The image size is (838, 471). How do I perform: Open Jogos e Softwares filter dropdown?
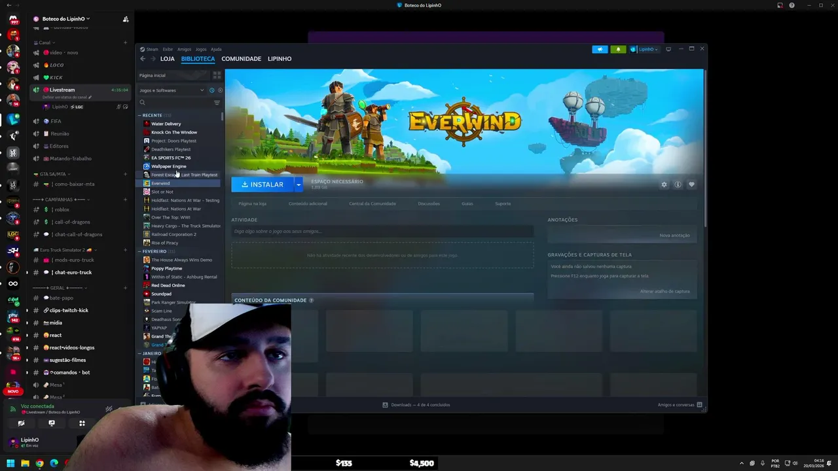(x=172, y=90)
